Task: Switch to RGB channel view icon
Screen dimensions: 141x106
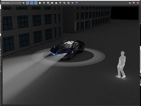Action: tap(24, 3)
